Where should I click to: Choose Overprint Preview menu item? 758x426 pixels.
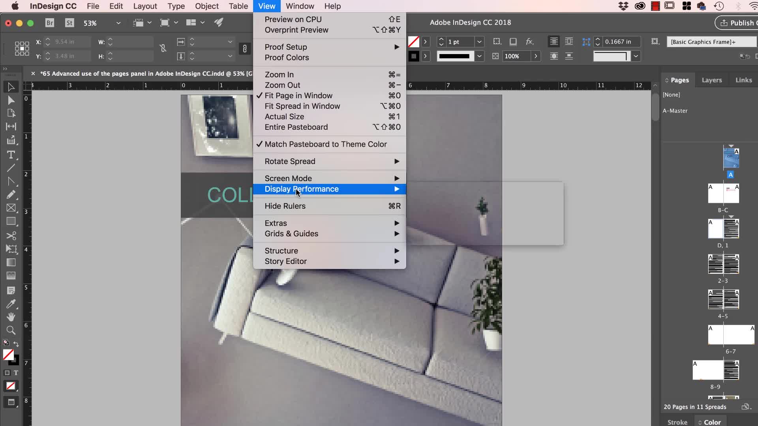tap(329, 30)
